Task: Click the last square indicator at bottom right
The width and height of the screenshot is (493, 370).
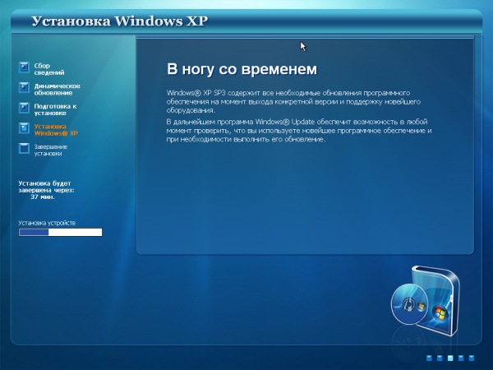Action: coord(472,358)
